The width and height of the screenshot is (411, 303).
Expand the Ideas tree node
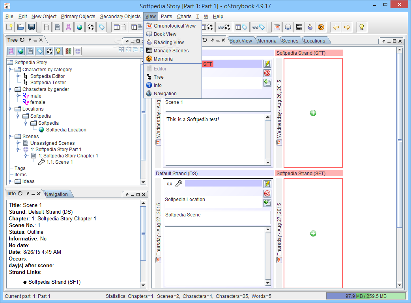pyautogui.click(x=10, y=181)
